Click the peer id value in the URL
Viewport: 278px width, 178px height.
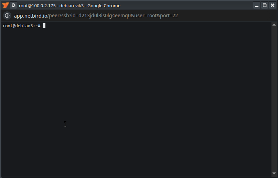103,16
